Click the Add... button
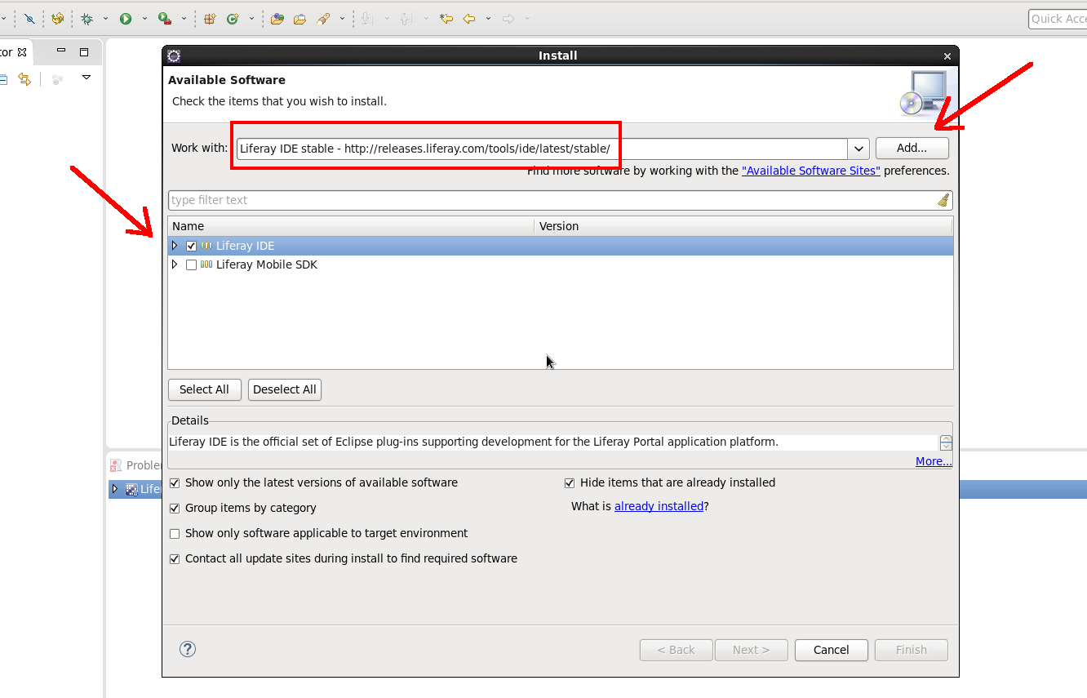The image size is (1087, 698). click(912, 148)
